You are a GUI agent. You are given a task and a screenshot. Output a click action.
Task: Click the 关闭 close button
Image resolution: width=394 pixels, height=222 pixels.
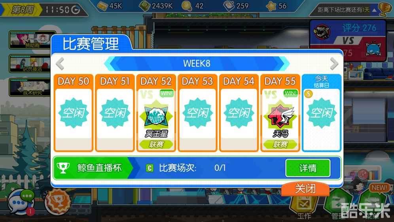coord(305,189)
